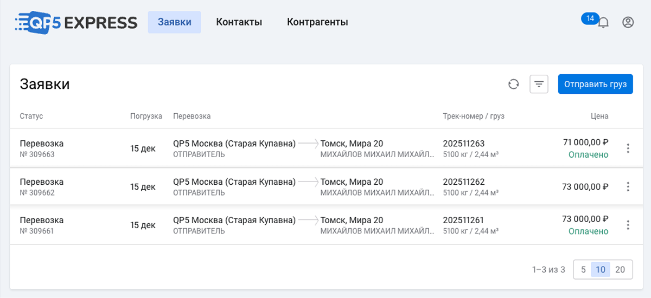Click Томск, Мира 20 in request 309662 row
The image size is (651, 298).
(352, 182)
